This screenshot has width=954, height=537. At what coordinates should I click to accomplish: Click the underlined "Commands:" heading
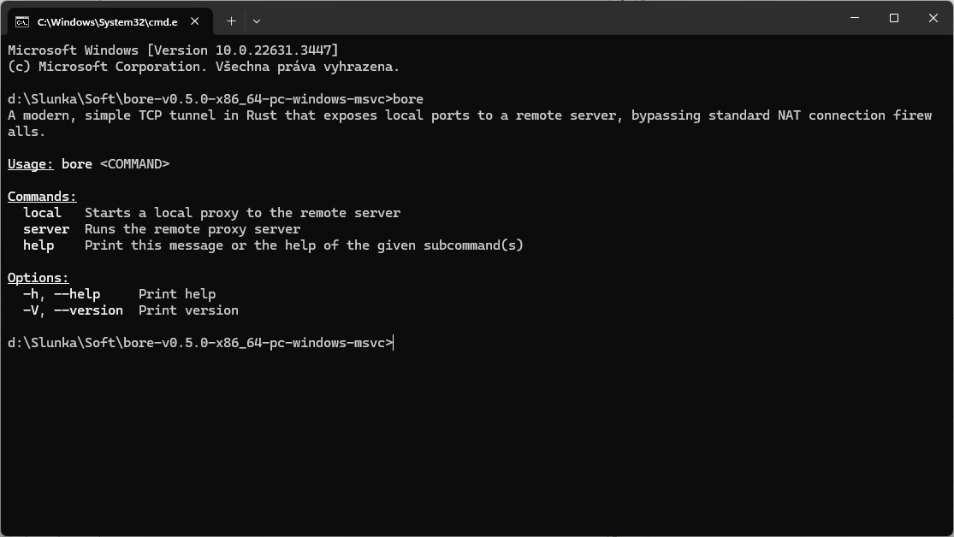pos(42,197)
